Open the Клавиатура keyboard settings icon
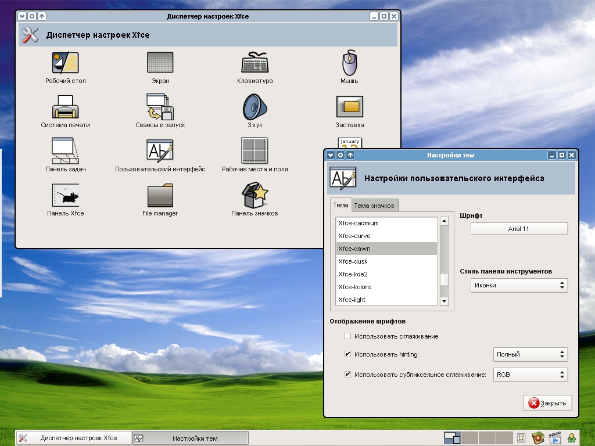This screenshot has height=446, width=595. point(255,63)
